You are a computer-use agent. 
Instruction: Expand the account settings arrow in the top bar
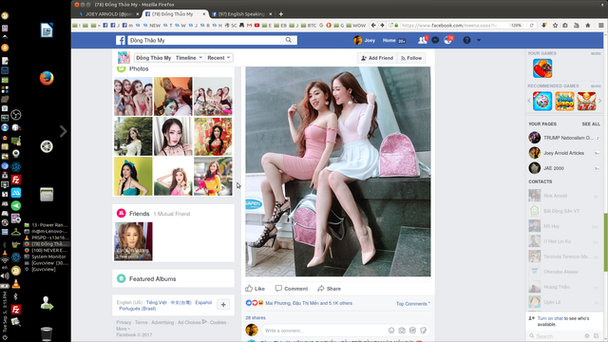479,40
